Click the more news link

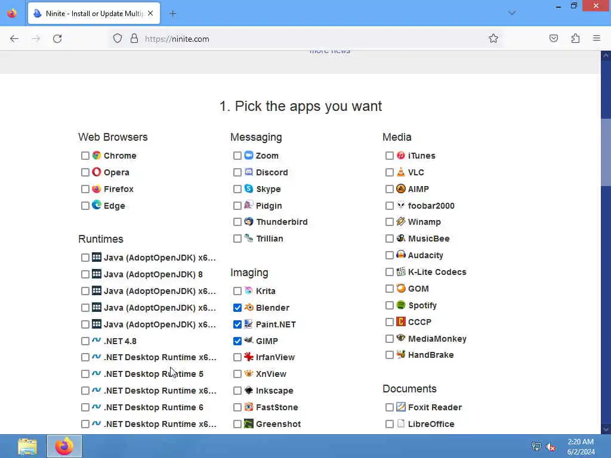[x=329, y=51]
